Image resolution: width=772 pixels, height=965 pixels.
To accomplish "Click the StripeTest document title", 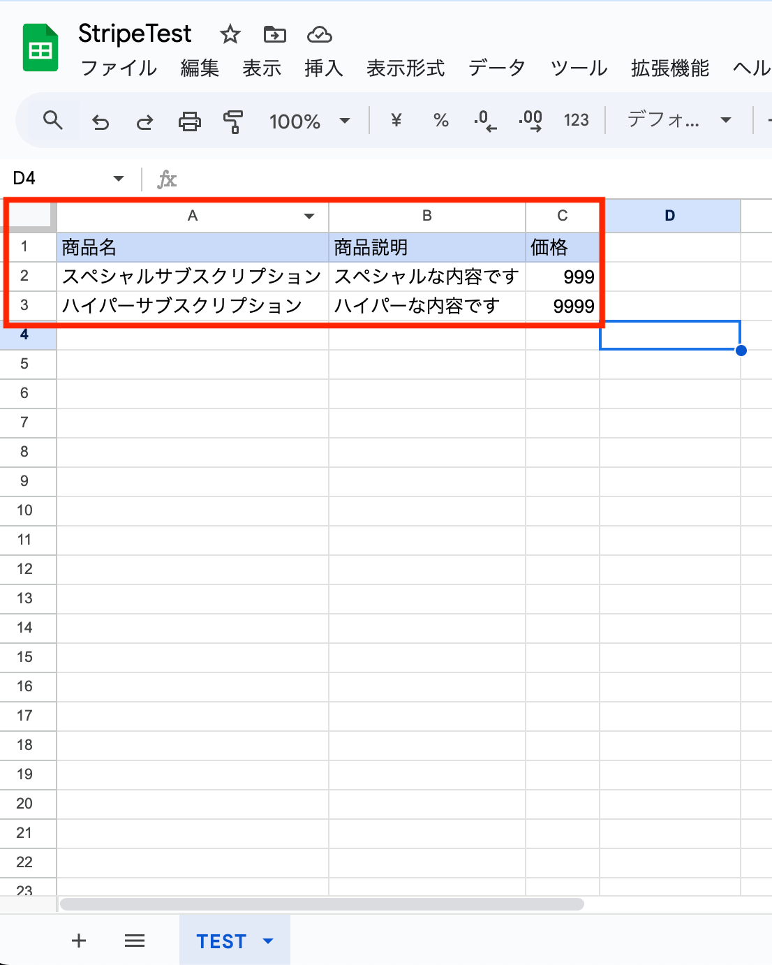I will [135, 34].
